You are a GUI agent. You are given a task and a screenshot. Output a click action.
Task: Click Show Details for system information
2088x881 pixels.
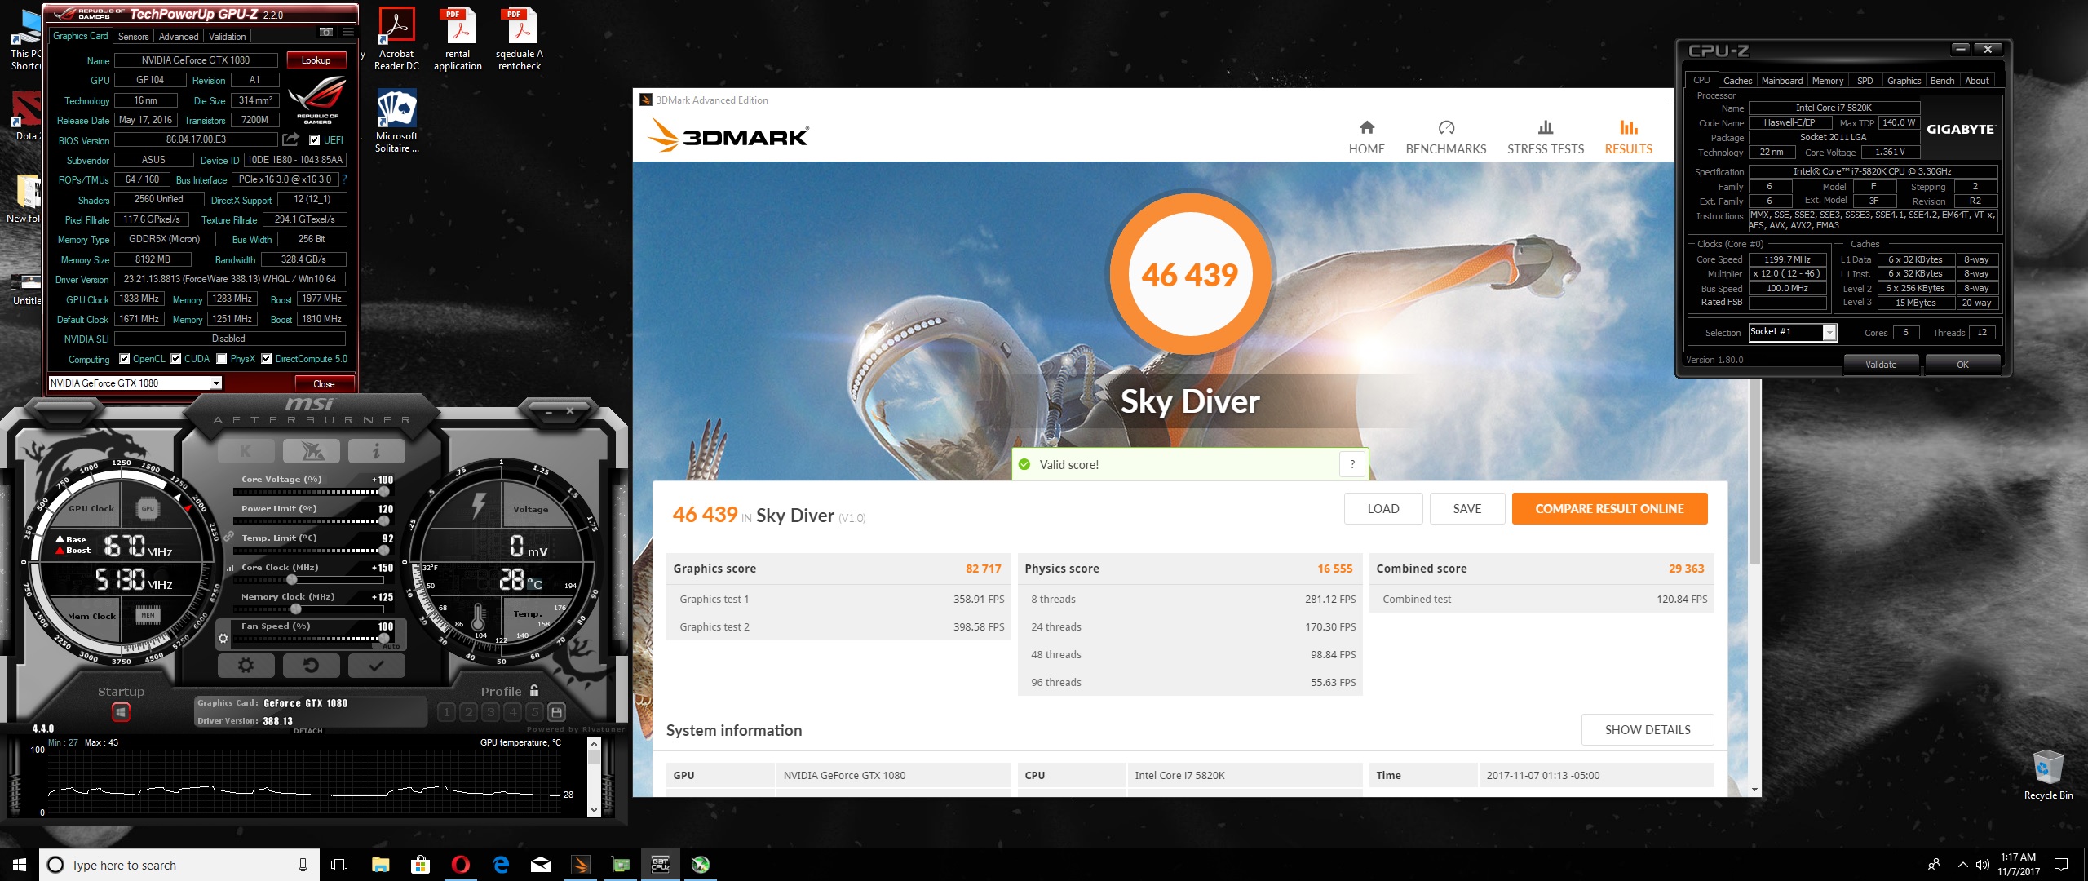click(1647, 729)
